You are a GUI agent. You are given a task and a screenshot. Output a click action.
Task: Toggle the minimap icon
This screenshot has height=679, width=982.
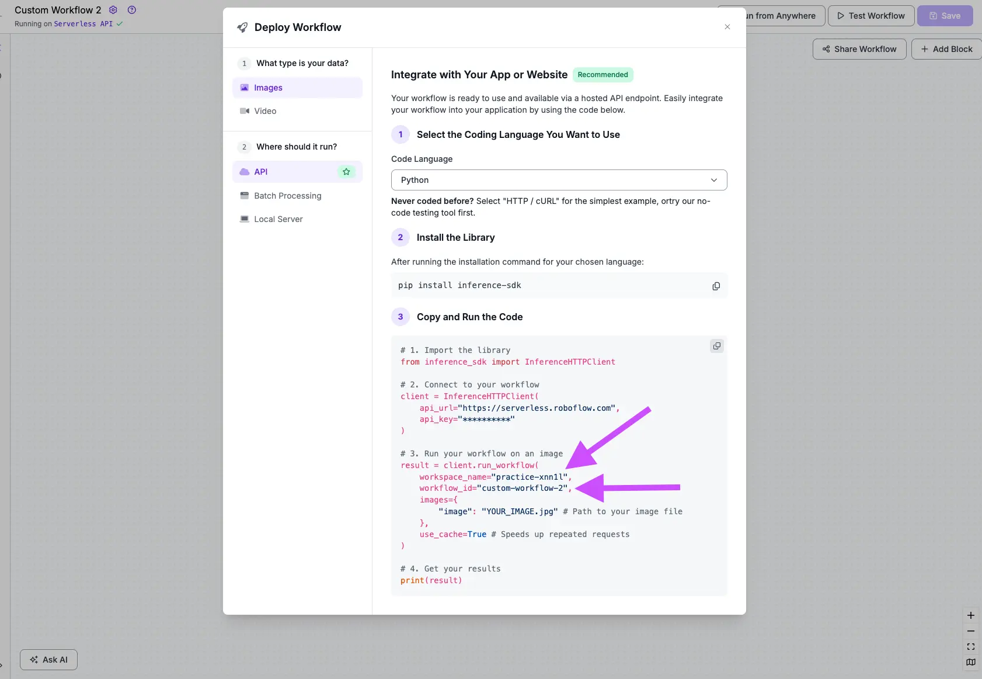coord(970,662)
